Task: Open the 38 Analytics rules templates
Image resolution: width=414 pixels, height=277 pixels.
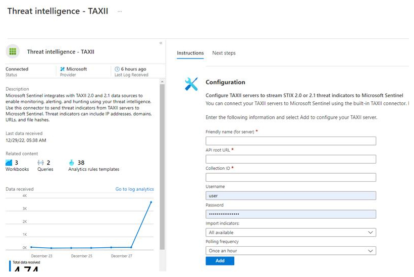Action: point(94,166)
